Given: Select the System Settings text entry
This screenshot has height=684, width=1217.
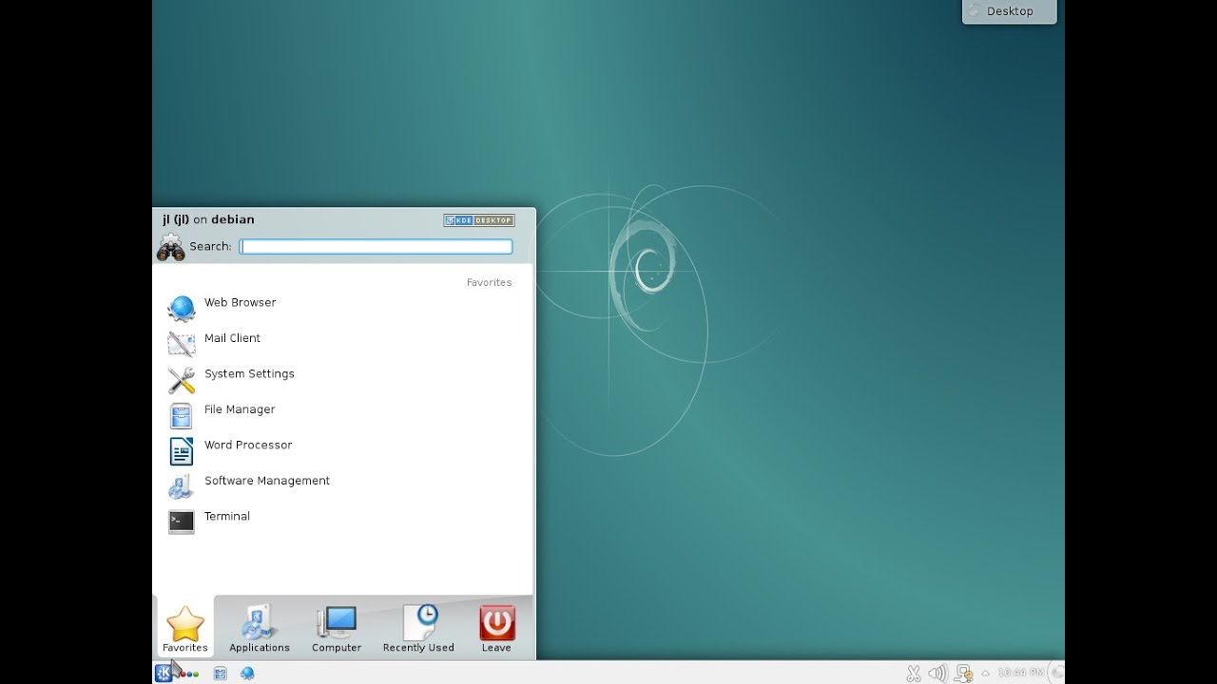Looking at the screenshot, I should pyautogui.click(x=249, y=374).
